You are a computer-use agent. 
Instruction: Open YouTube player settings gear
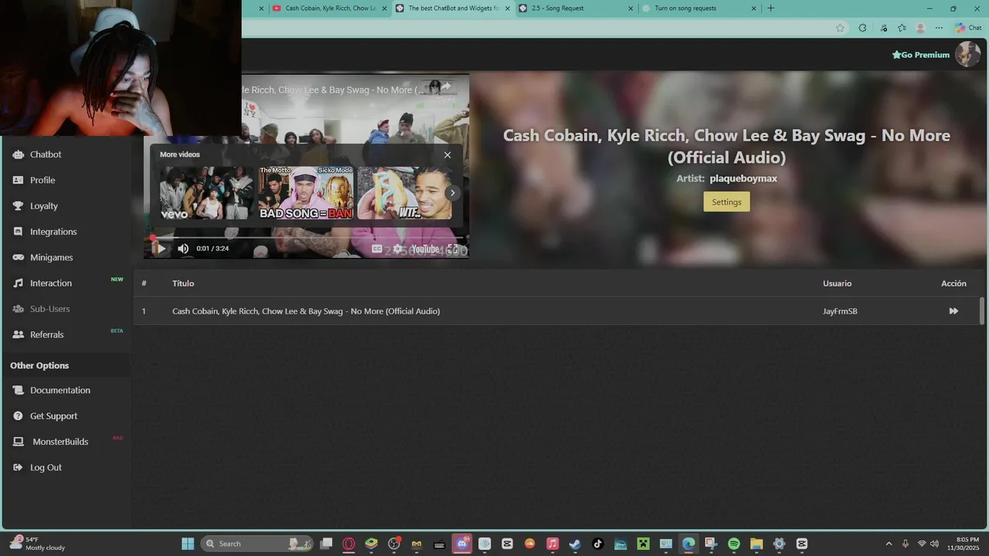[x=397, y=249]
